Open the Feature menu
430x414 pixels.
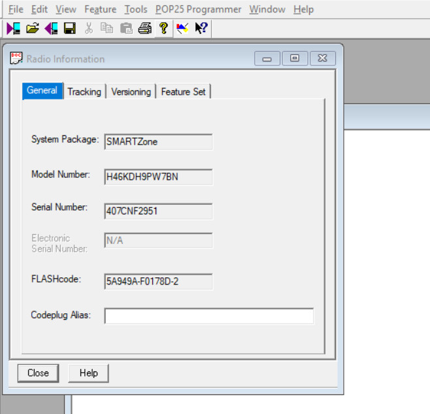[101, 9]
